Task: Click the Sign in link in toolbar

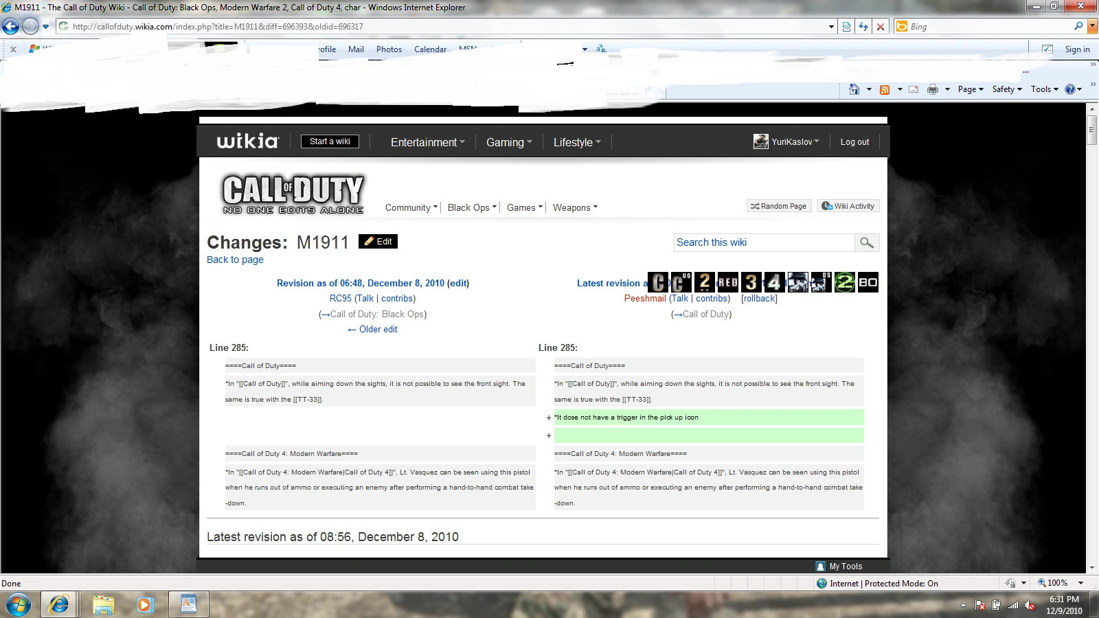Action: click(1077, 49)
